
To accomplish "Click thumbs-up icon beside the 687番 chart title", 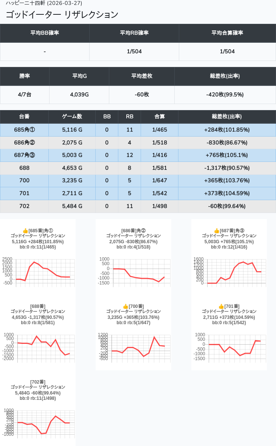I will click(x=217, y=231).
